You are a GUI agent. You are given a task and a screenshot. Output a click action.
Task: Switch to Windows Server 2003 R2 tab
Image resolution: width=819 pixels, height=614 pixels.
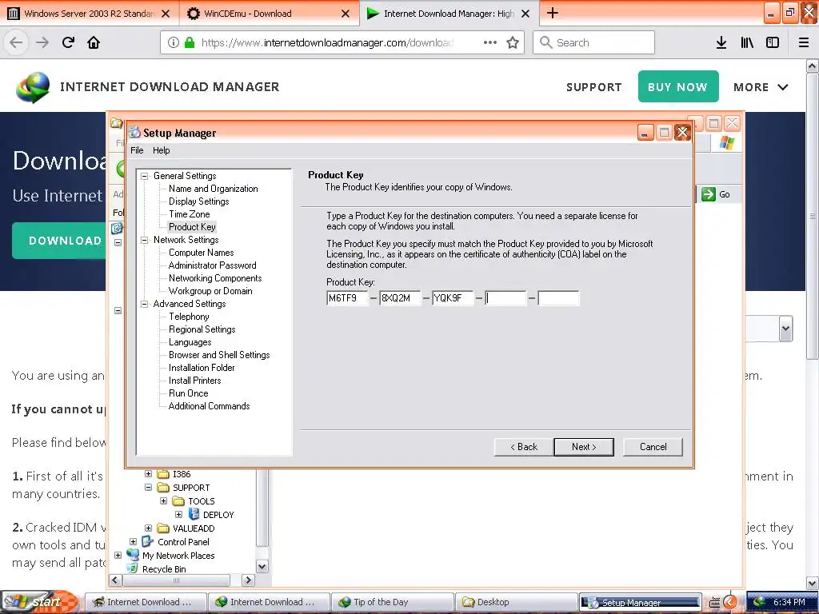coord(89,14)
